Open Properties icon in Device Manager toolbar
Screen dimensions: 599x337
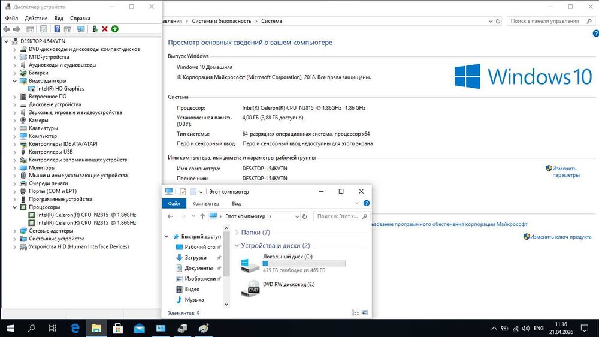click(x=44, y=29)
